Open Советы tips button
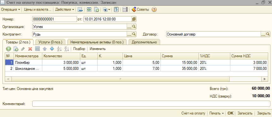This screenshot has height=117, width=272. coord(140,10)
